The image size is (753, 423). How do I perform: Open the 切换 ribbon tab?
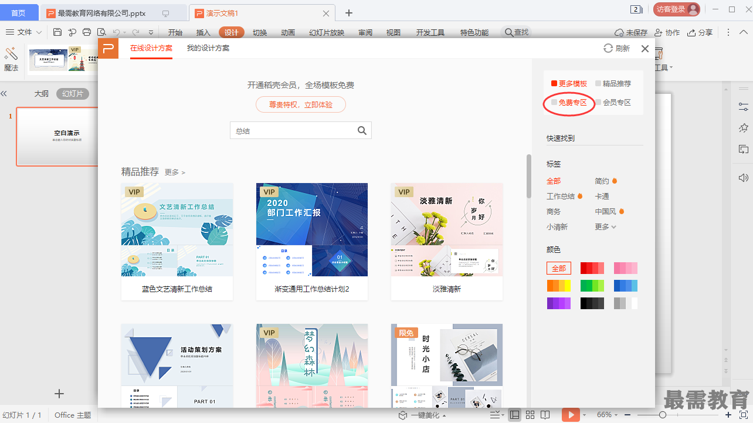(260, 32)
